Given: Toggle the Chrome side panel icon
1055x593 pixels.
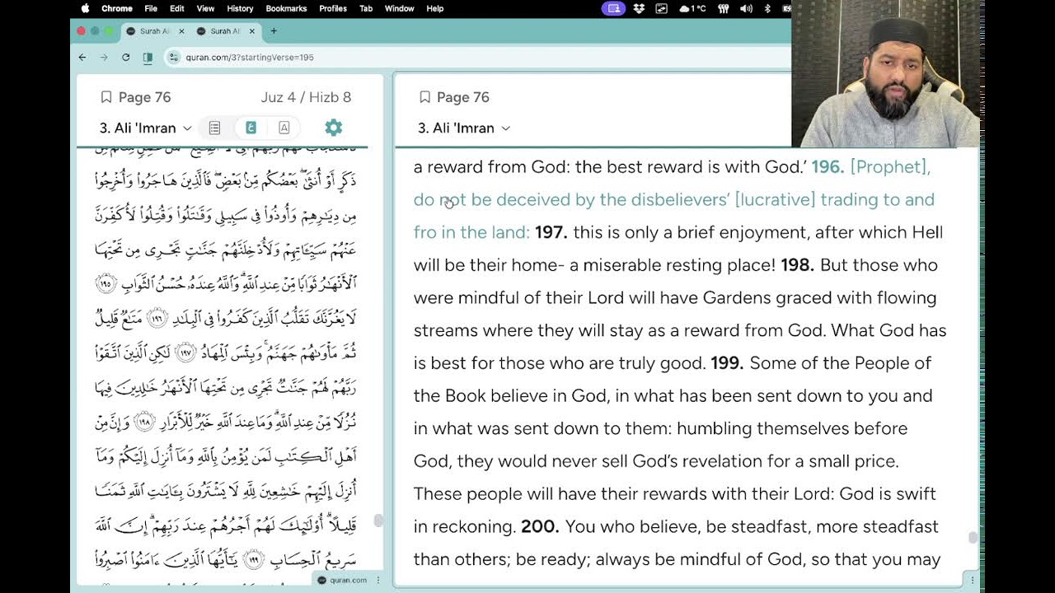Looking at the screenshot, I should pos(148,58).
